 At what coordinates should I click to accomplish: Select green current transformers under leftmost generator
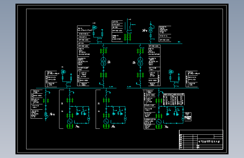pos(70,126)
